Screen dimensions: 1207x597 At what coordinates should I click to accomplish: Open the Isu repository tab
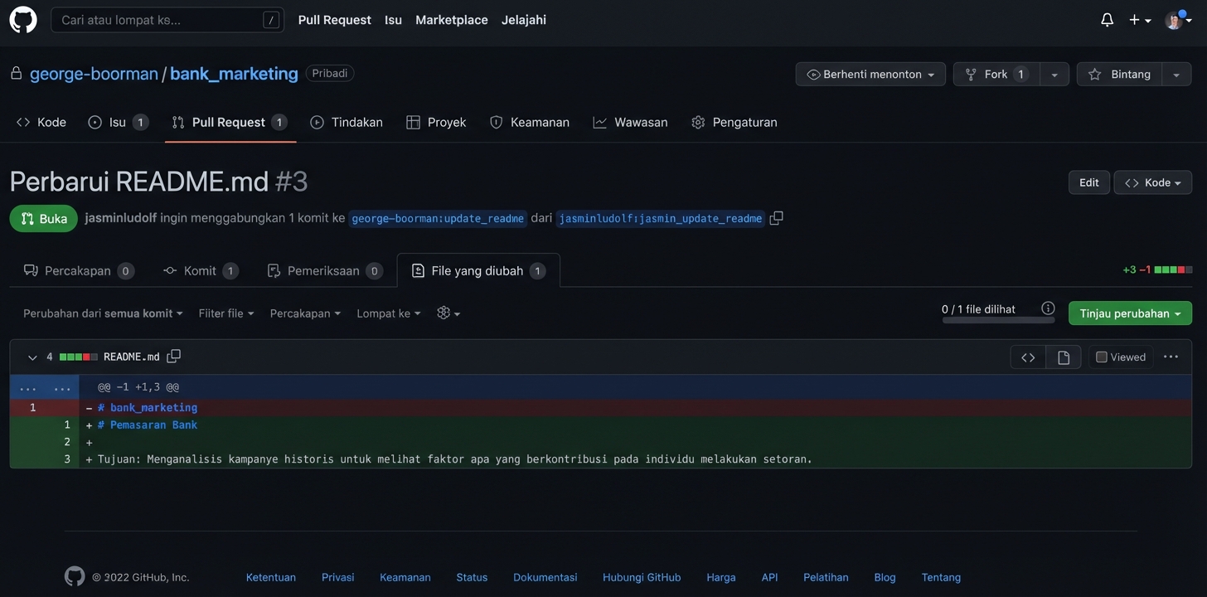coord(119,122)
